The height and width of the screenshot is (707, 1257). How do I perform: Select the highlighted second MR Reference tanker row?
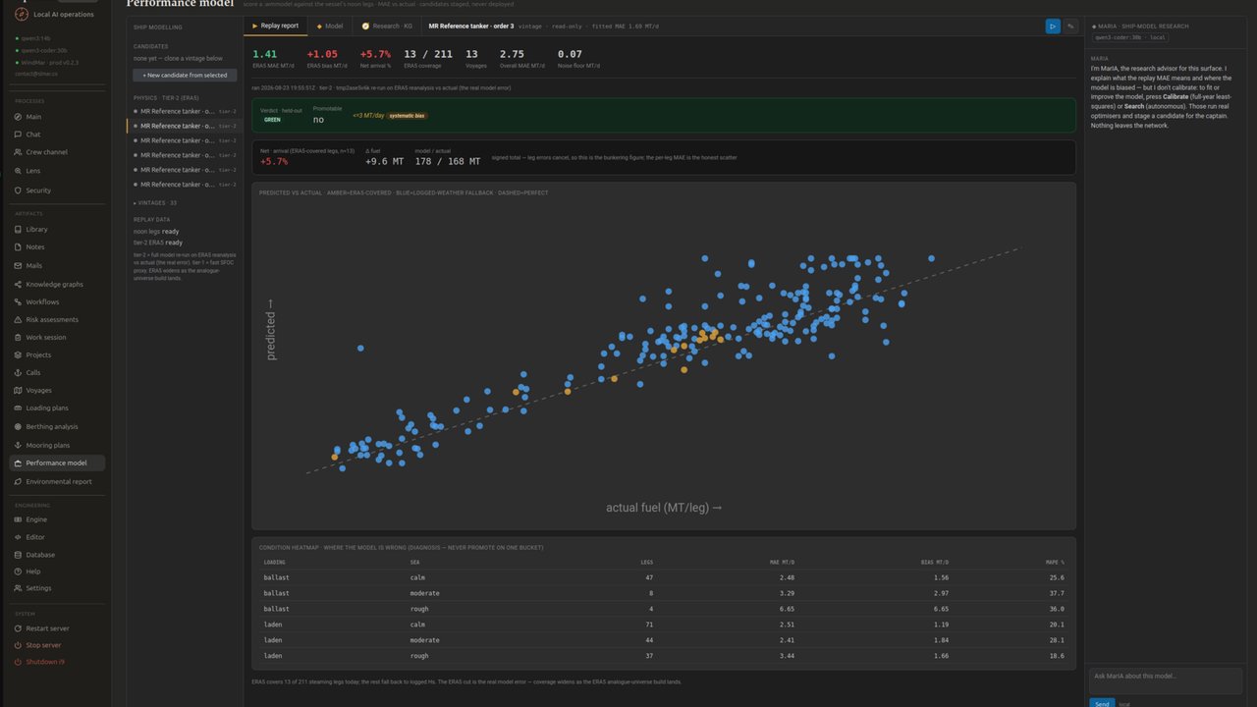[x=186, y=126]
